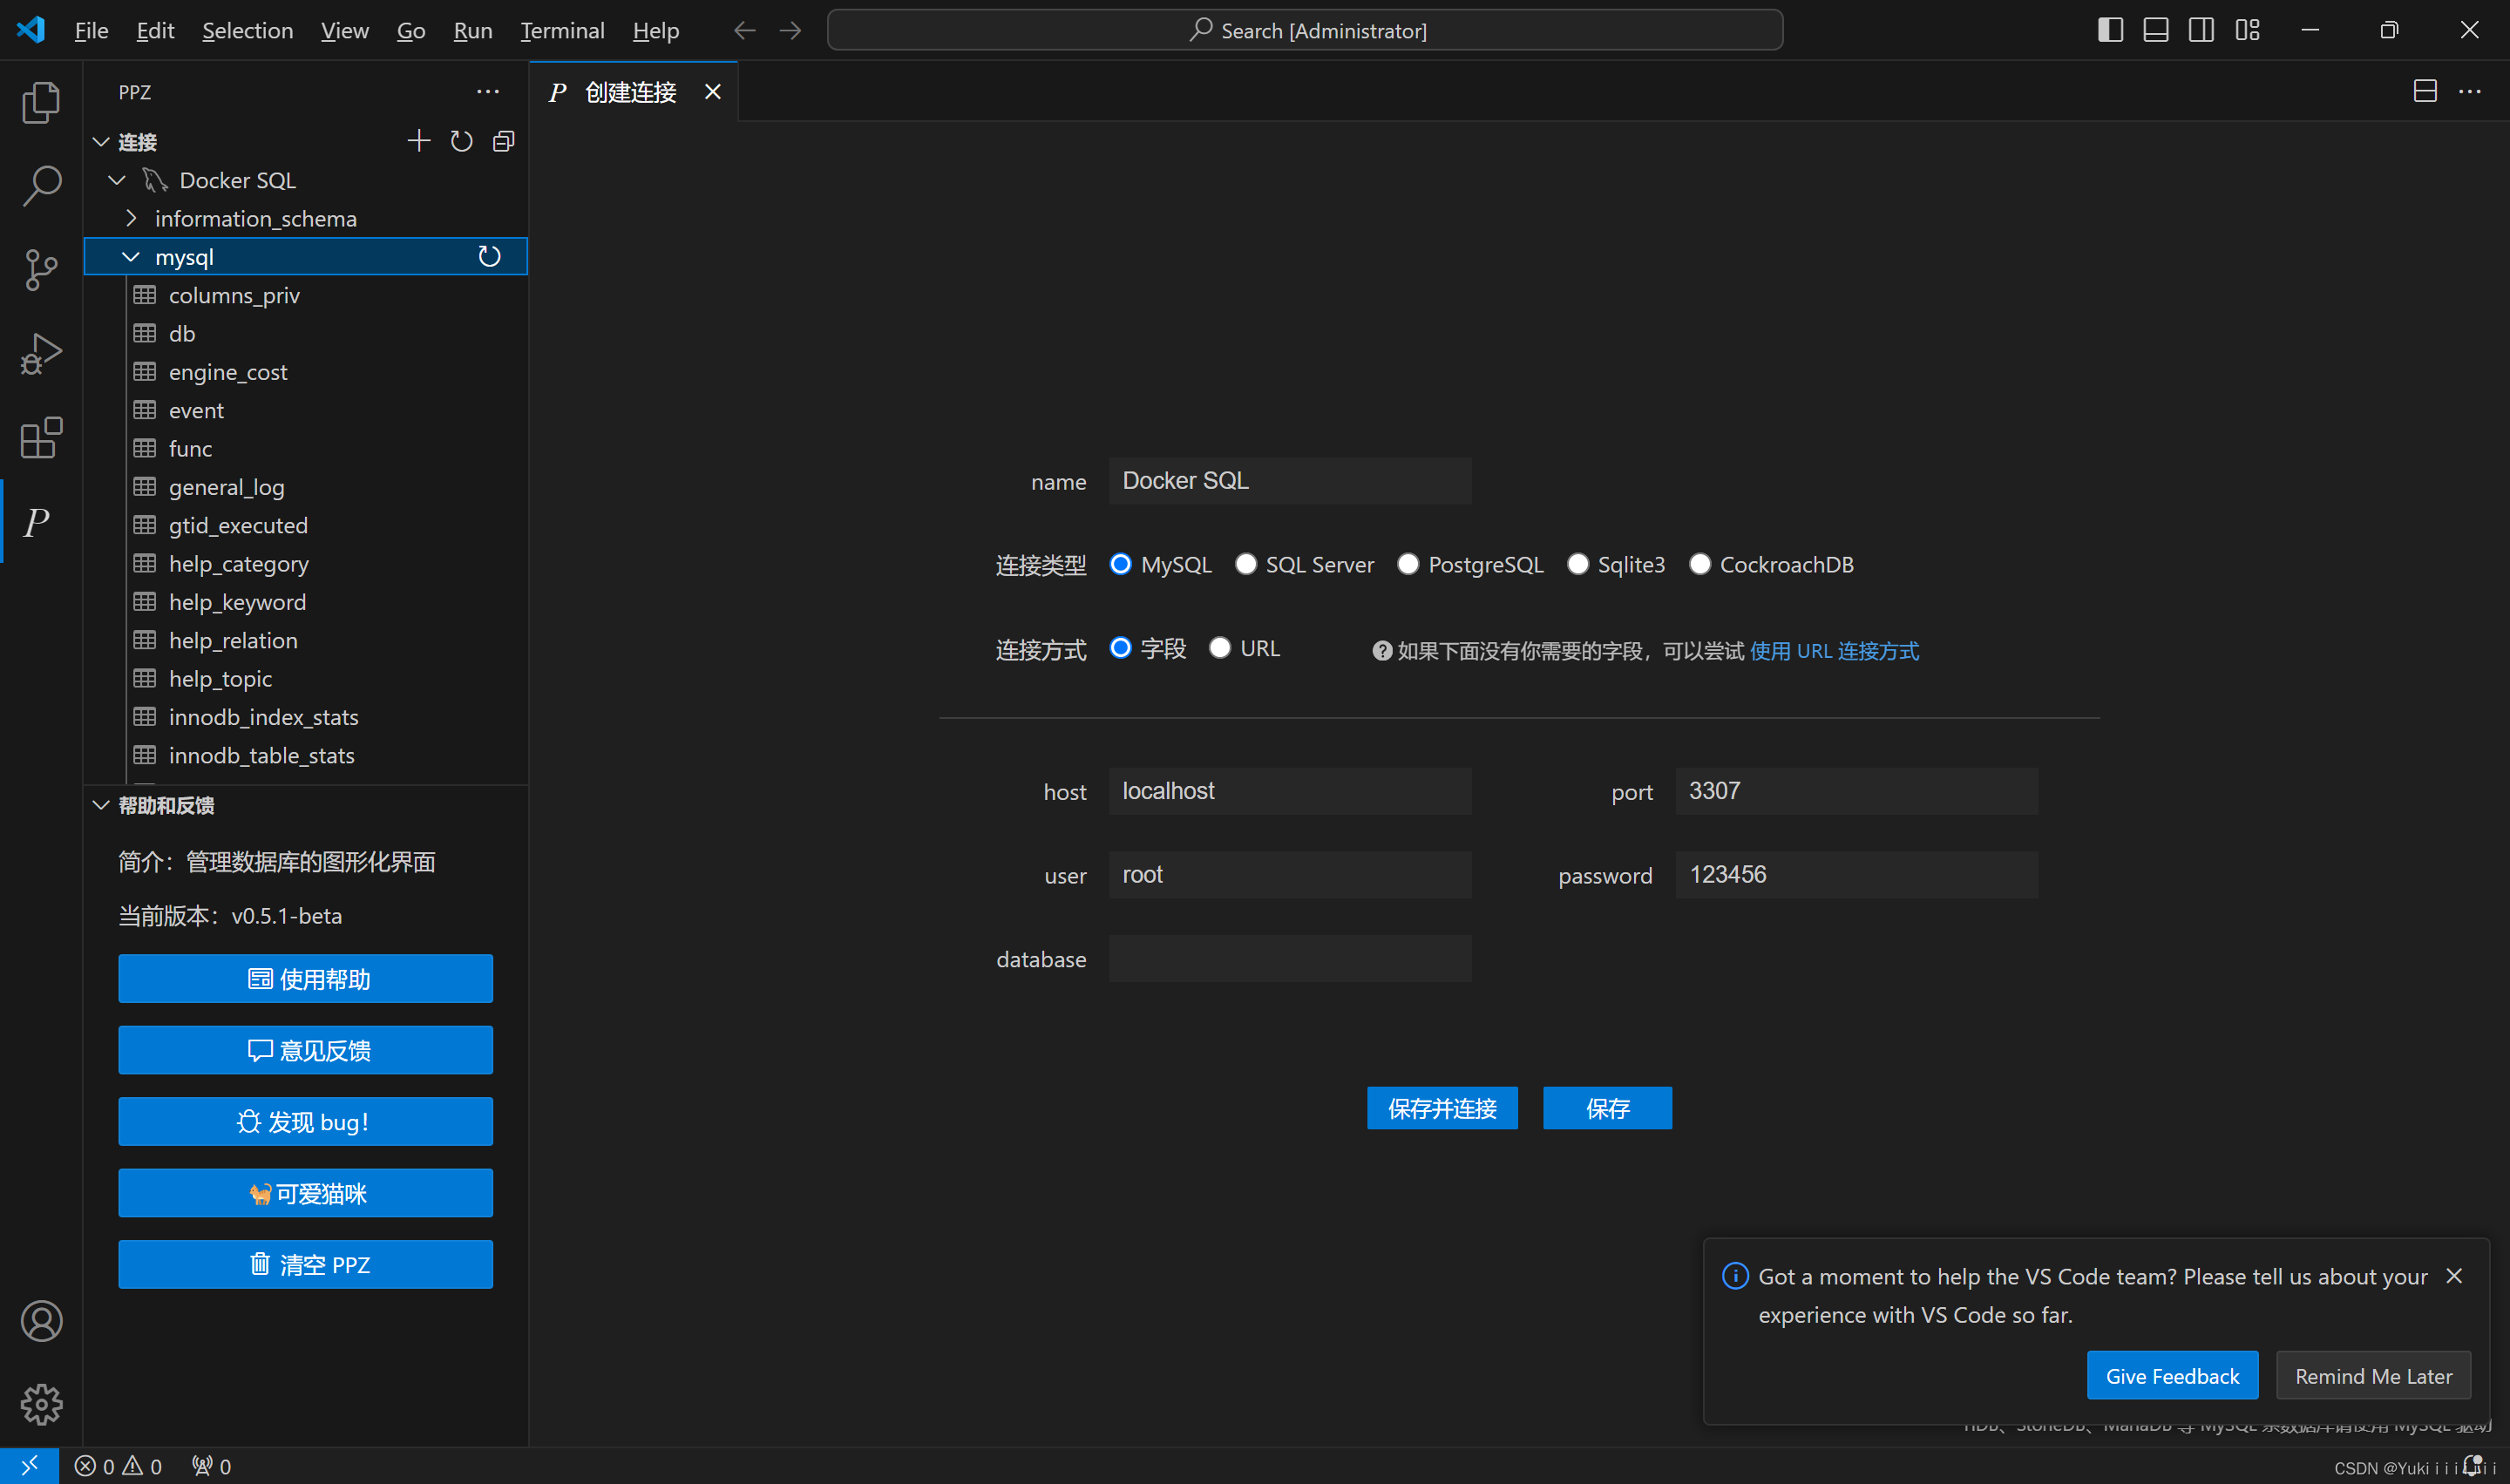2510x1484 pixels.
Task: Select the columns_priv table
Action: click(x=306, y=295)
